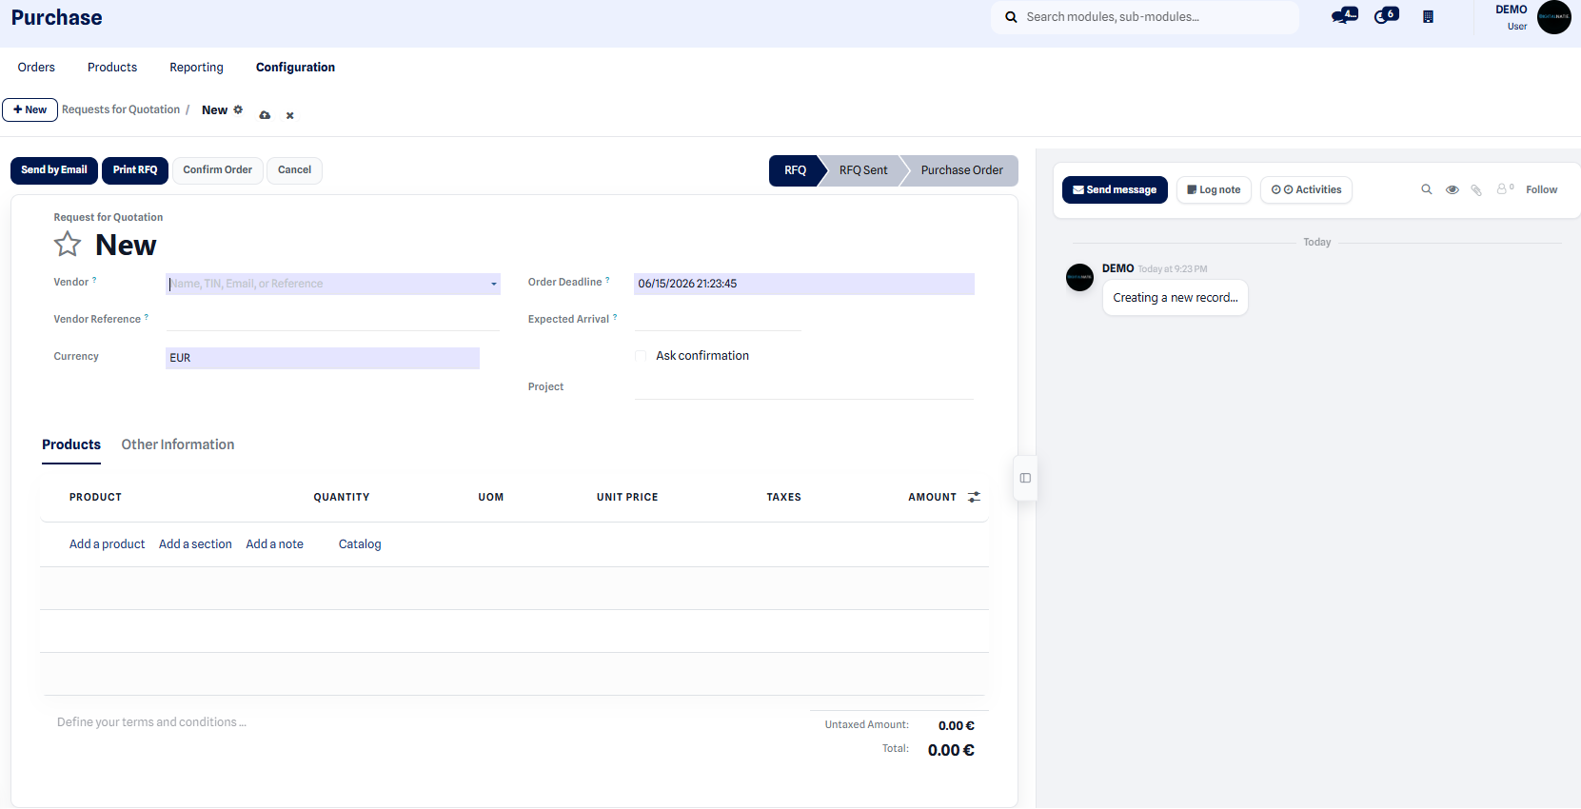Image resolution: width=1581 pixels, height=809 pixels.
Task: Switch to the Other Information tab
Action: 178,444
